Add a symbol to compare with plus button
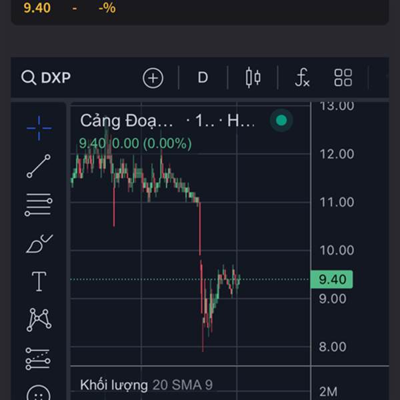Image resolution: width=400 pixels, height=400 pixels. 153,78
